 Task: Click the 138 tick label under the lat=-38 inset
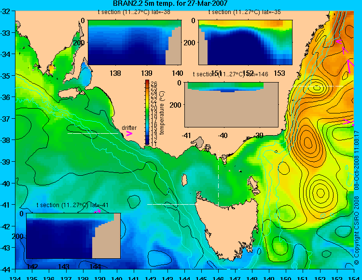115,73
